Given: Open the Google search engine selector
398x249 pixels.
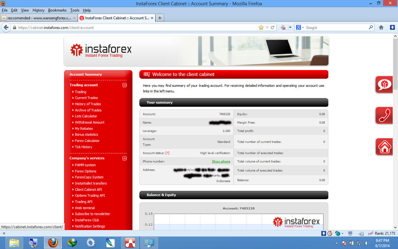Looking at the screenshot, I should 300,27.
